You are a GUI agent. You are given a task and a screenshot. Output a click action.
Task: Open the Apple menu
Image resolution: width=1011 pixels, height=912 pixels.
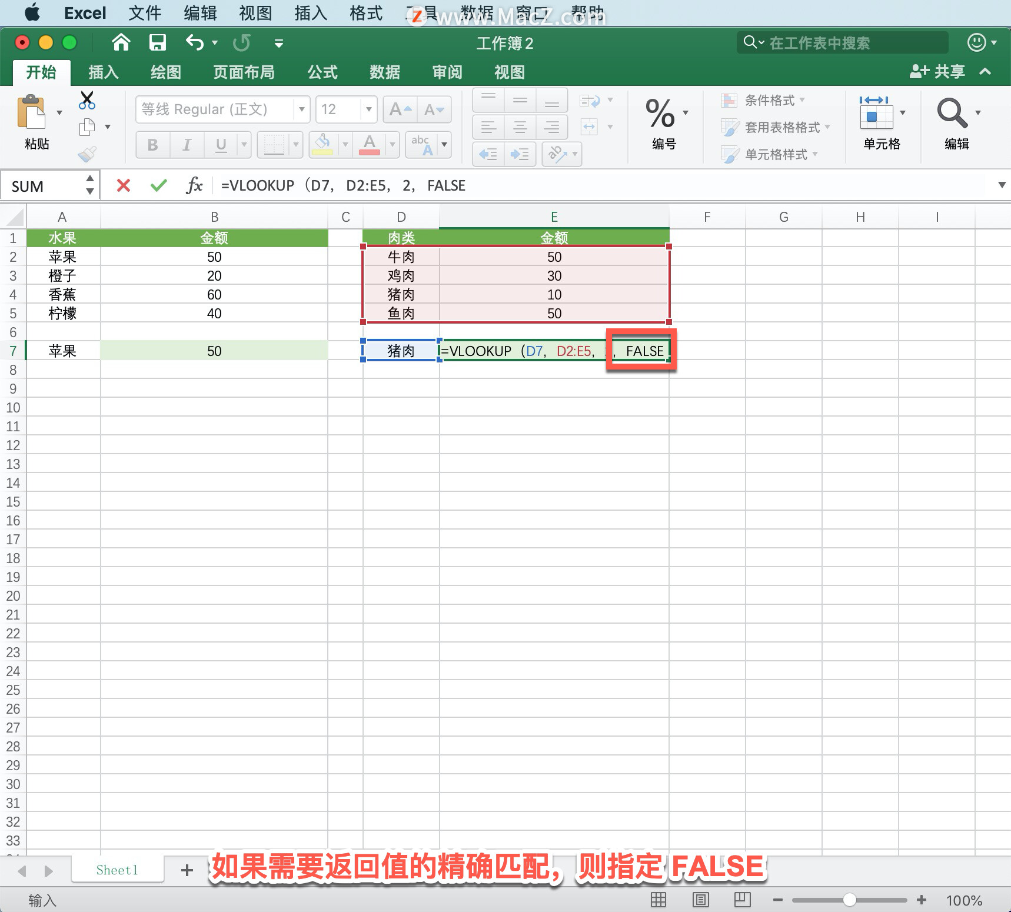[33, 12]
